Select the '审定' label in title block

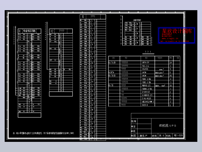[x=133, y=127]
